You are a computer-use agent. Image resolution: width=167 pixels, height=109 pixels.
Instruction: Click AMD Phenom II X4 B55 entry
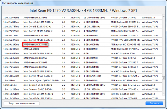pos(35,44)
